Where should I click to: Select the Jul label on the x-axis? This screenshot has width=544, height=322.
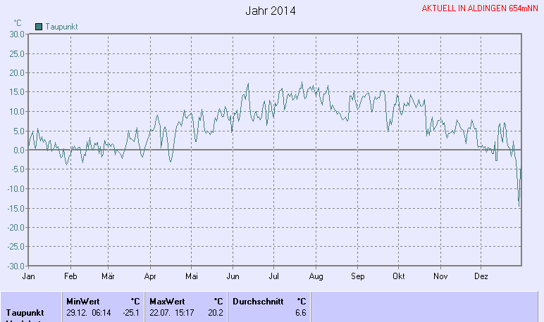pos(274,276)
